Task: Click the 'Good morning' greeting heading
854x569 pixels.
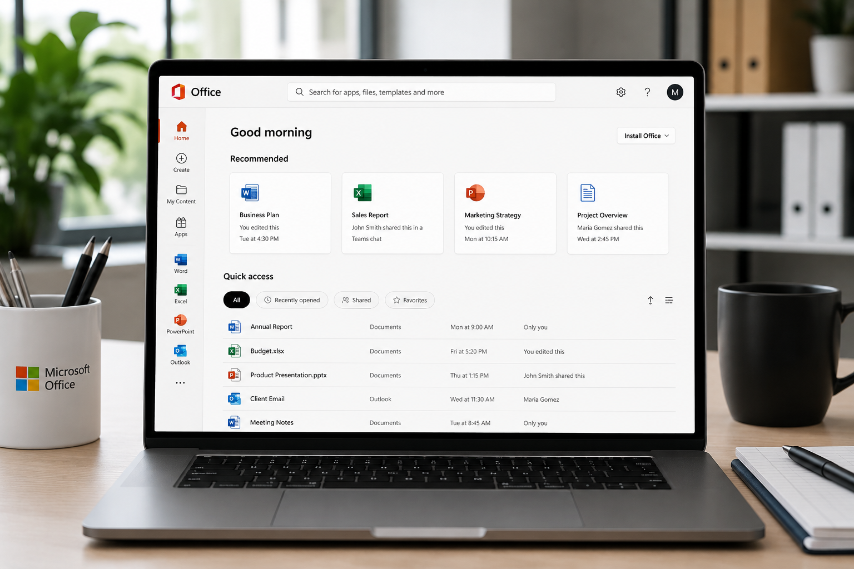Action: click(271, 132)
